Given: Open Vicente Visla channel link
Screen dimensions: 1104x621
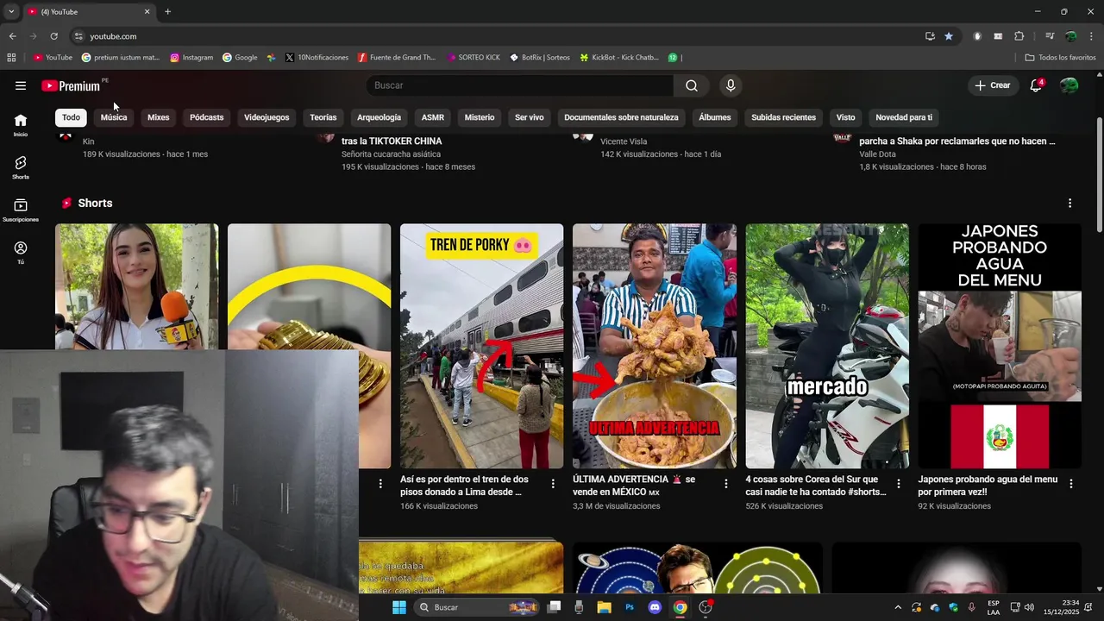Looking at the screenshot, I should [x=624, y=141].
